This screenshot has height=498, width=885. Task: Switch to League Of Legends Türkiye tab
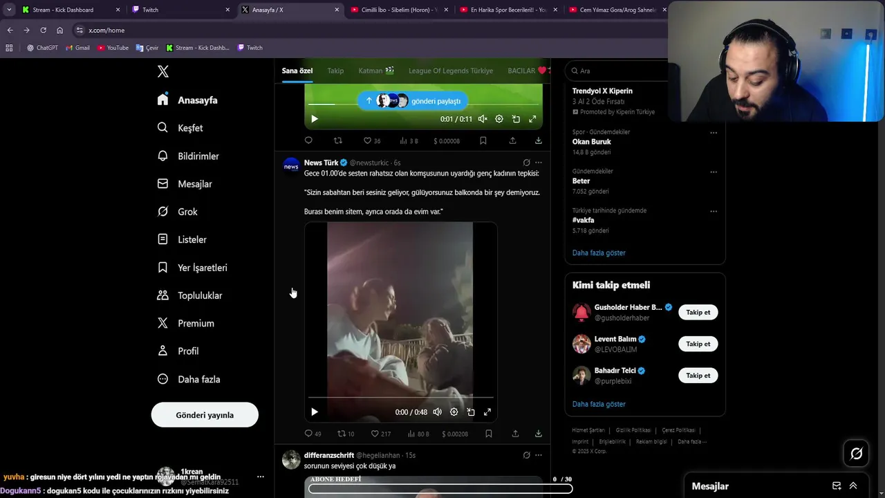(x=451, y=71)
